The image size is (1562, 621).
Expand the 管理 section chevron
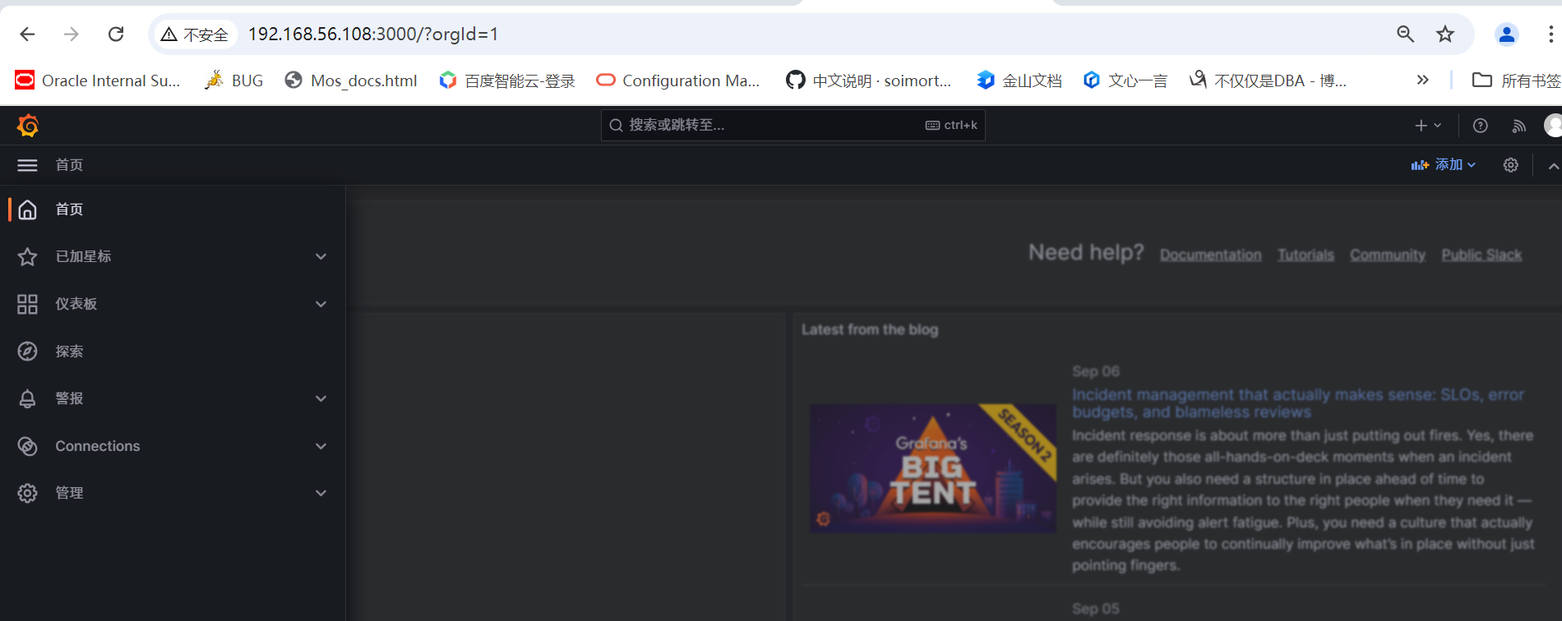321,493
